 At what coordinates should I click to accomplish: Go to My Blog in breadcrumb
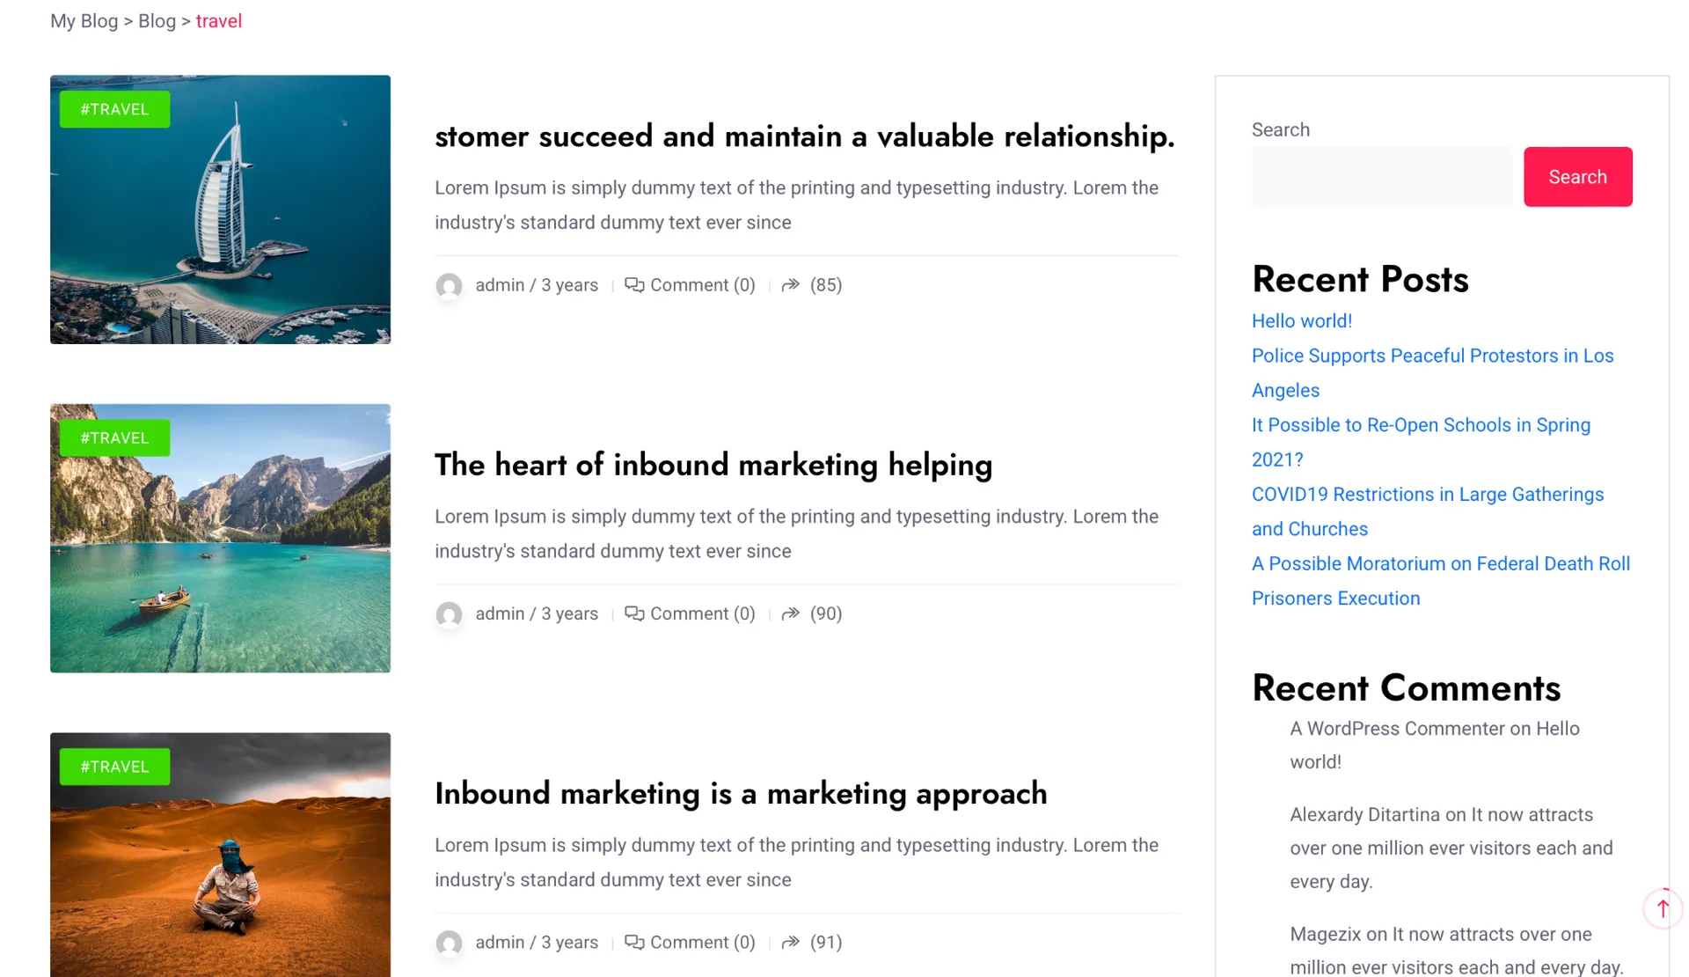84,21
